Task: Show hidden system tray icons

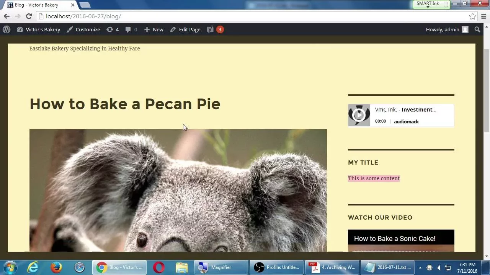Action: click(420, 268)
